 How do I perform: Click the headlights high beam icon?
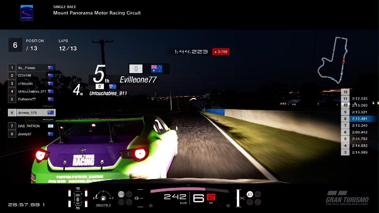tap(250, 194)
